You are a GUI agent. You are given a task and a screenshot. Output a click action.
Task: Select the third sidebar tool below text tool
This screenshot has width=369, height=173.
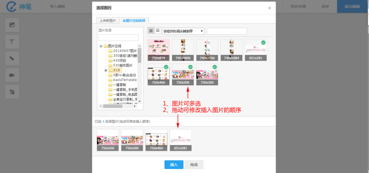click(12, 58)
